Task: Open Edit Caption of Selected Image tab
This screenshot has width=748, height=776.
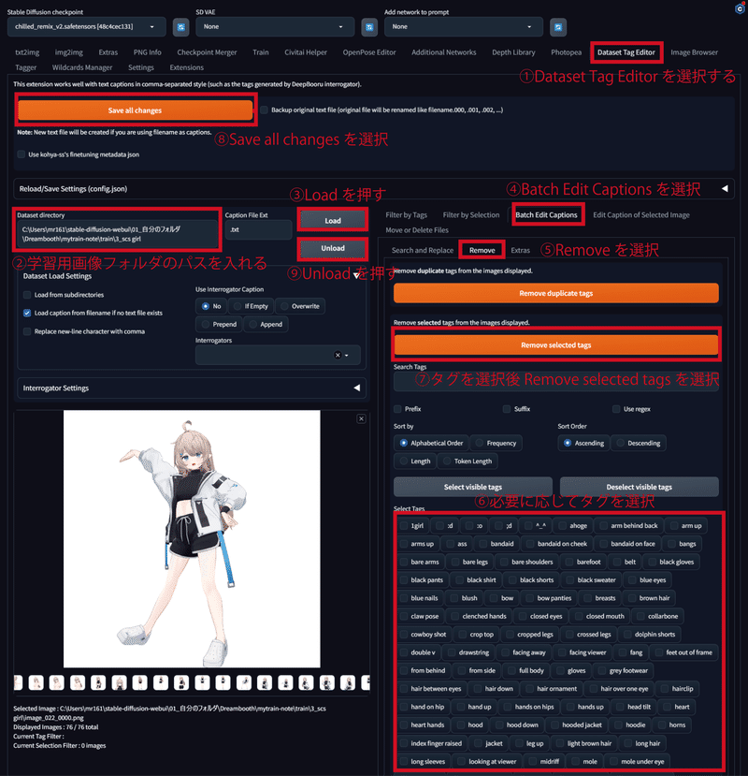Action: (641, 214)
